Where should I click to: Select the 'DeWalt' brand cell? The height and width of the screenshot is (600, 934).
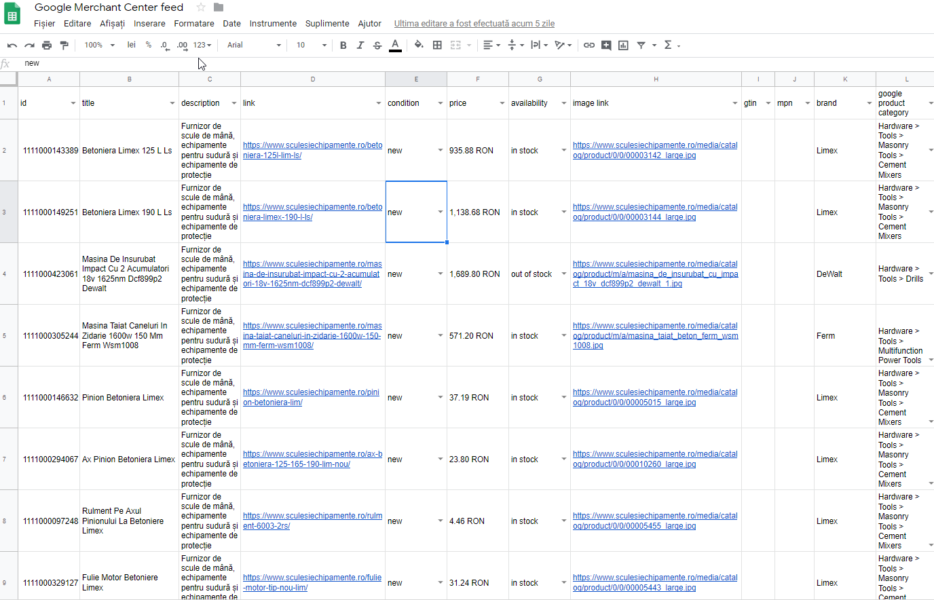click(845, 274)
